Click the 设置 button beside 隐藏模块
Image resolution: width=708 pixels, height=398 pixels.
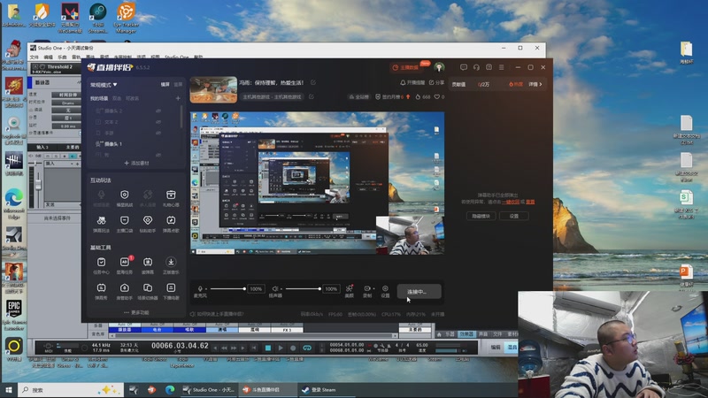514,216
